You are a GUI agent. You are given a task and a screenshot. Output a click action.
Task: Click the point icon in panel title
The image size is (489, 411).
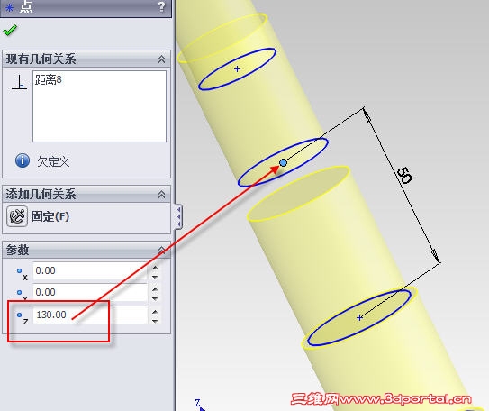pos(9,7)
